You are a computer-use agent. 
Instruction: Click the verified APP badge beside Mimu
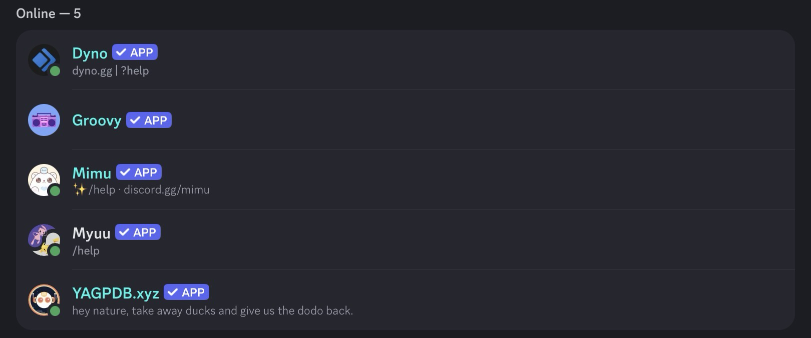coord(139,172)
